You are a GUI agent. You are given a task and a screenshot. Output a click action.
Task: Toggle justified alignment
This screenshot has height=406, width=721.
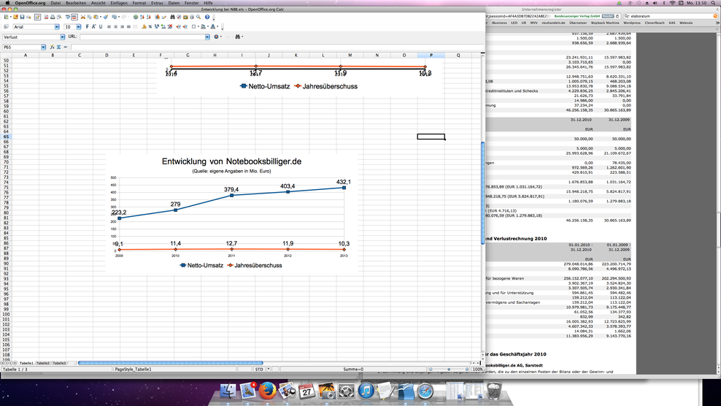[128, 27]
